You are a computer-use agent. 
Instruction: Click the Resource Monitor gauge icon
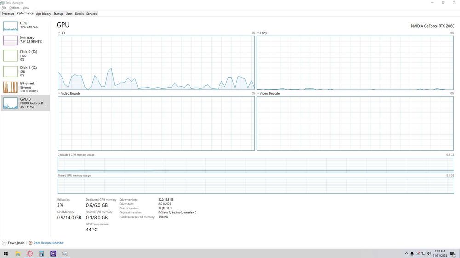tap(30, 243)
